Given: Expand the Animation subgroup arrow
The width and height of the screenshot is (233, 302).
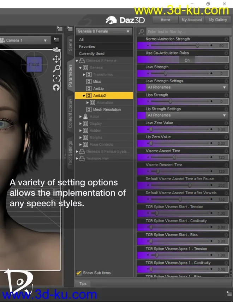Looking at the screenshot, I should click(88, 102).
